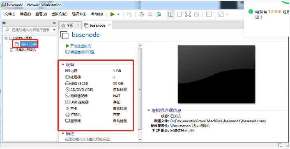Open the snapshot manager icon
The width and height of the screenshot is (290, 149).
159,14
